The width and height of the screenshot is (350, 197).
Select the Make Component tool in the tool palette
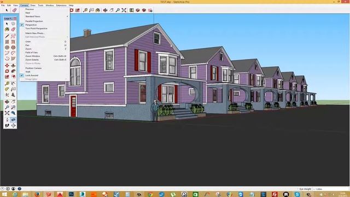13,24
